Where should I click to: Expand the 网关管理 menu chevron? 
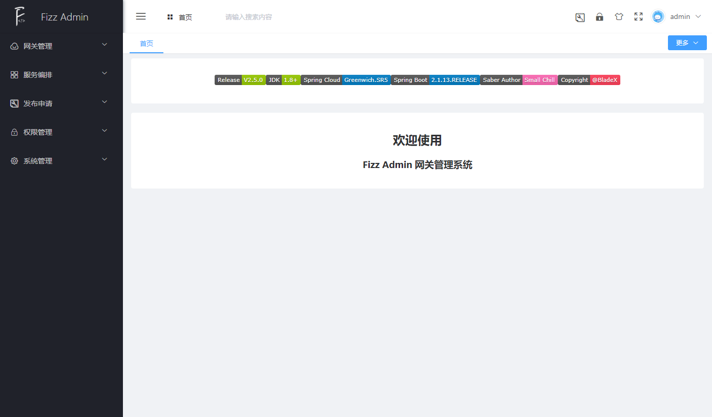click(x=104, y=45)
